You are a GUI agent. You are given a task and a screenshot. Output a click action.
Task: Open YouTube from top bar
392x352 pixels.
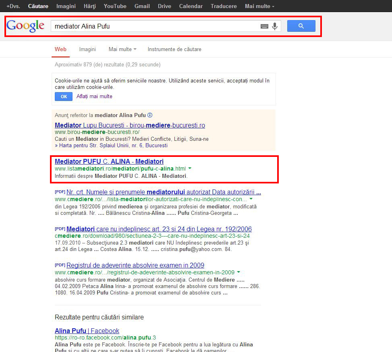pyautogui.click(x=115, y=6)
